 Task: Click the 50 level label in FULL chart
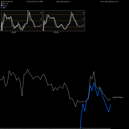[83, 19]
